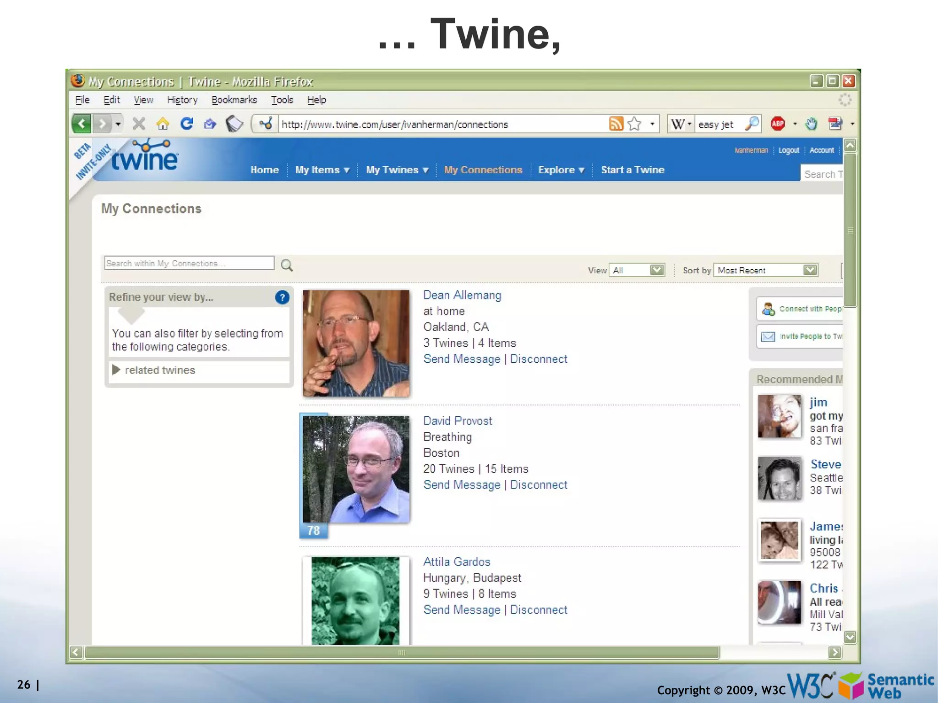Open the Help menu
The width and height of the screenshot is (938, 703).
[x=316, y=100]
